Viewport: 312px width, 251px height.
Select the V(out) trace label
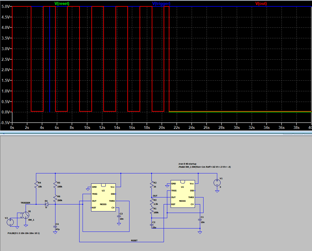tap(261, 4)
